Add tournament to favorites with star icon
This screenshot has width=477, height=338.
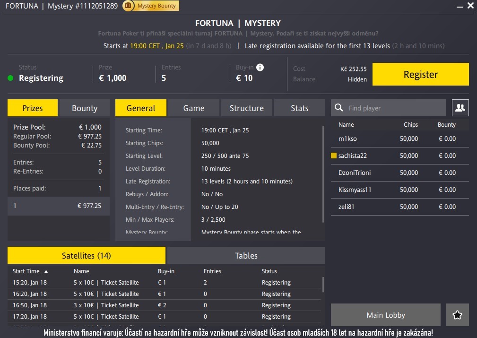(x=457, y=315)
